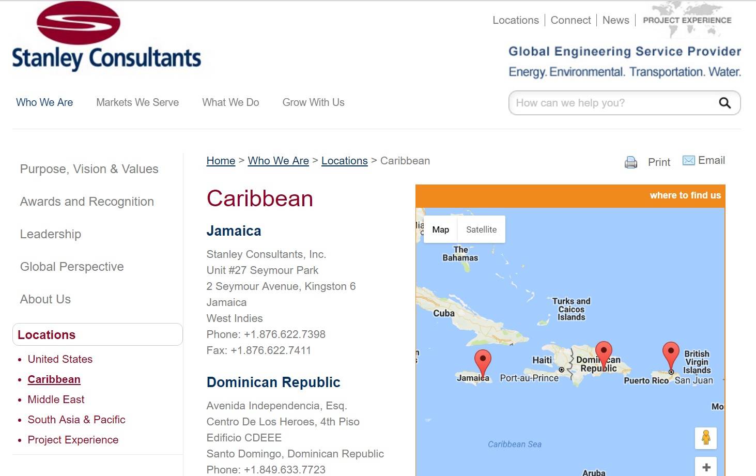Select the Puerto Rico map marker

point(671,354)
